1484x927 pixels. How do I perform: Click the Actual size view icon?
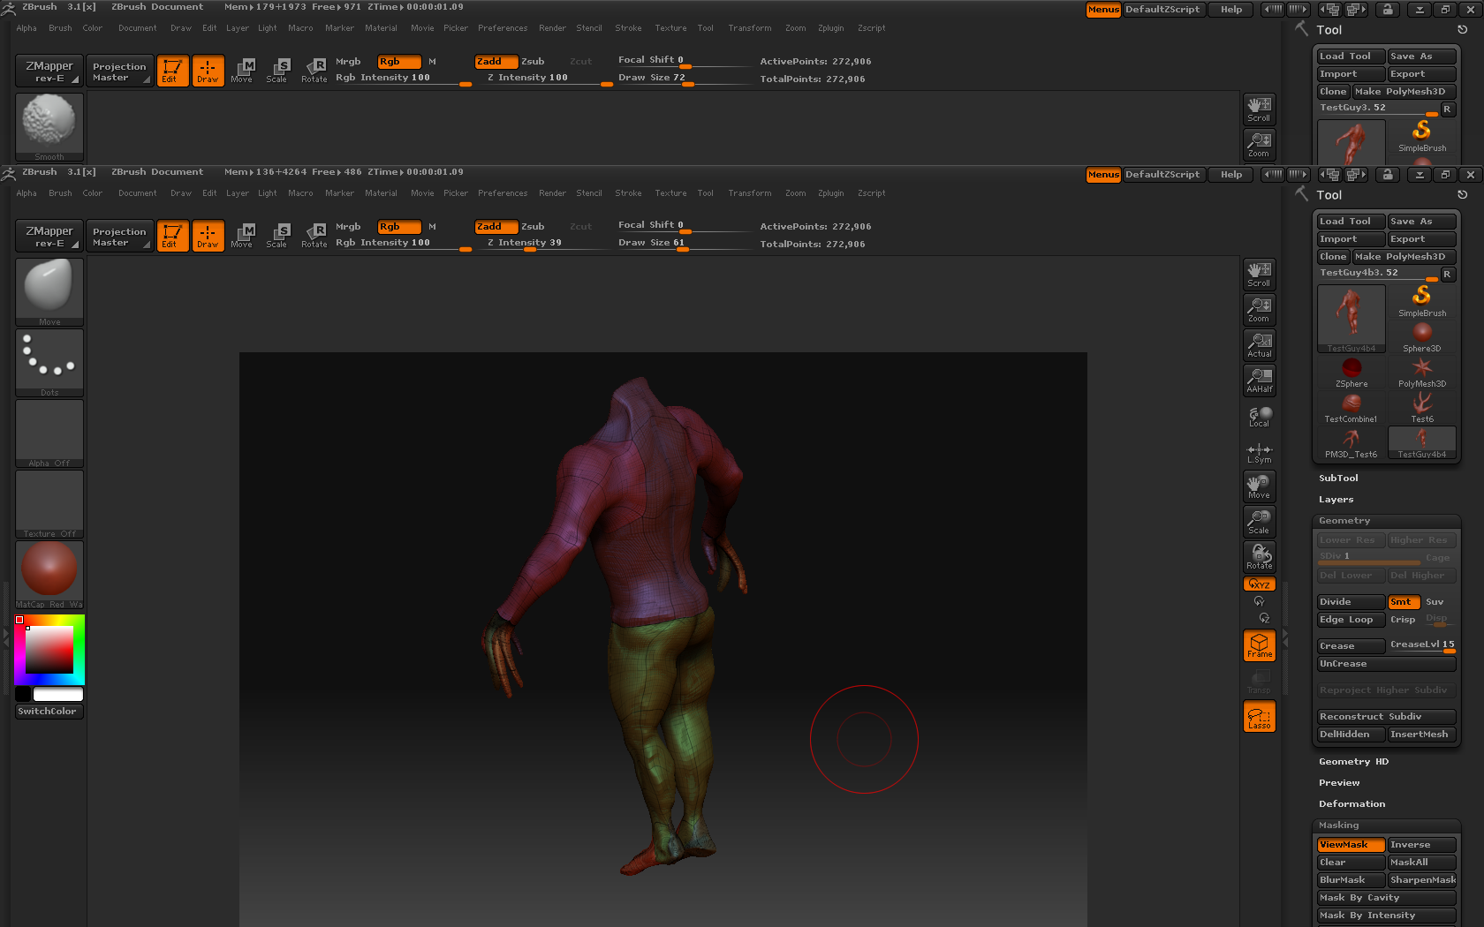1259,344
